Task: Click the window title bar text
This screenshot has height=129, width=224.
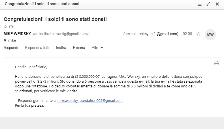Action: click(x=42, y=4)
